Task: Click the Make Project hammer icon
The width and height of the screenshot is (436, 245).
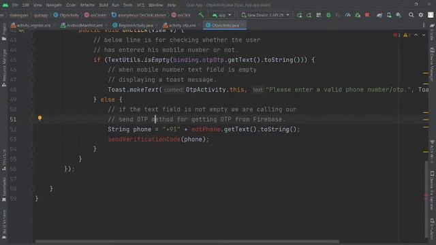Action: (x=201, y=15)
